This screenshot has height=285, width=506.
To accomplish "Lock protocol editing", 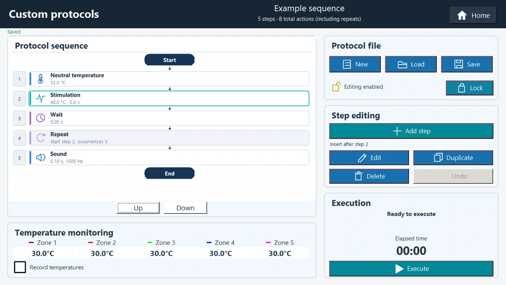I will point(469,88).
